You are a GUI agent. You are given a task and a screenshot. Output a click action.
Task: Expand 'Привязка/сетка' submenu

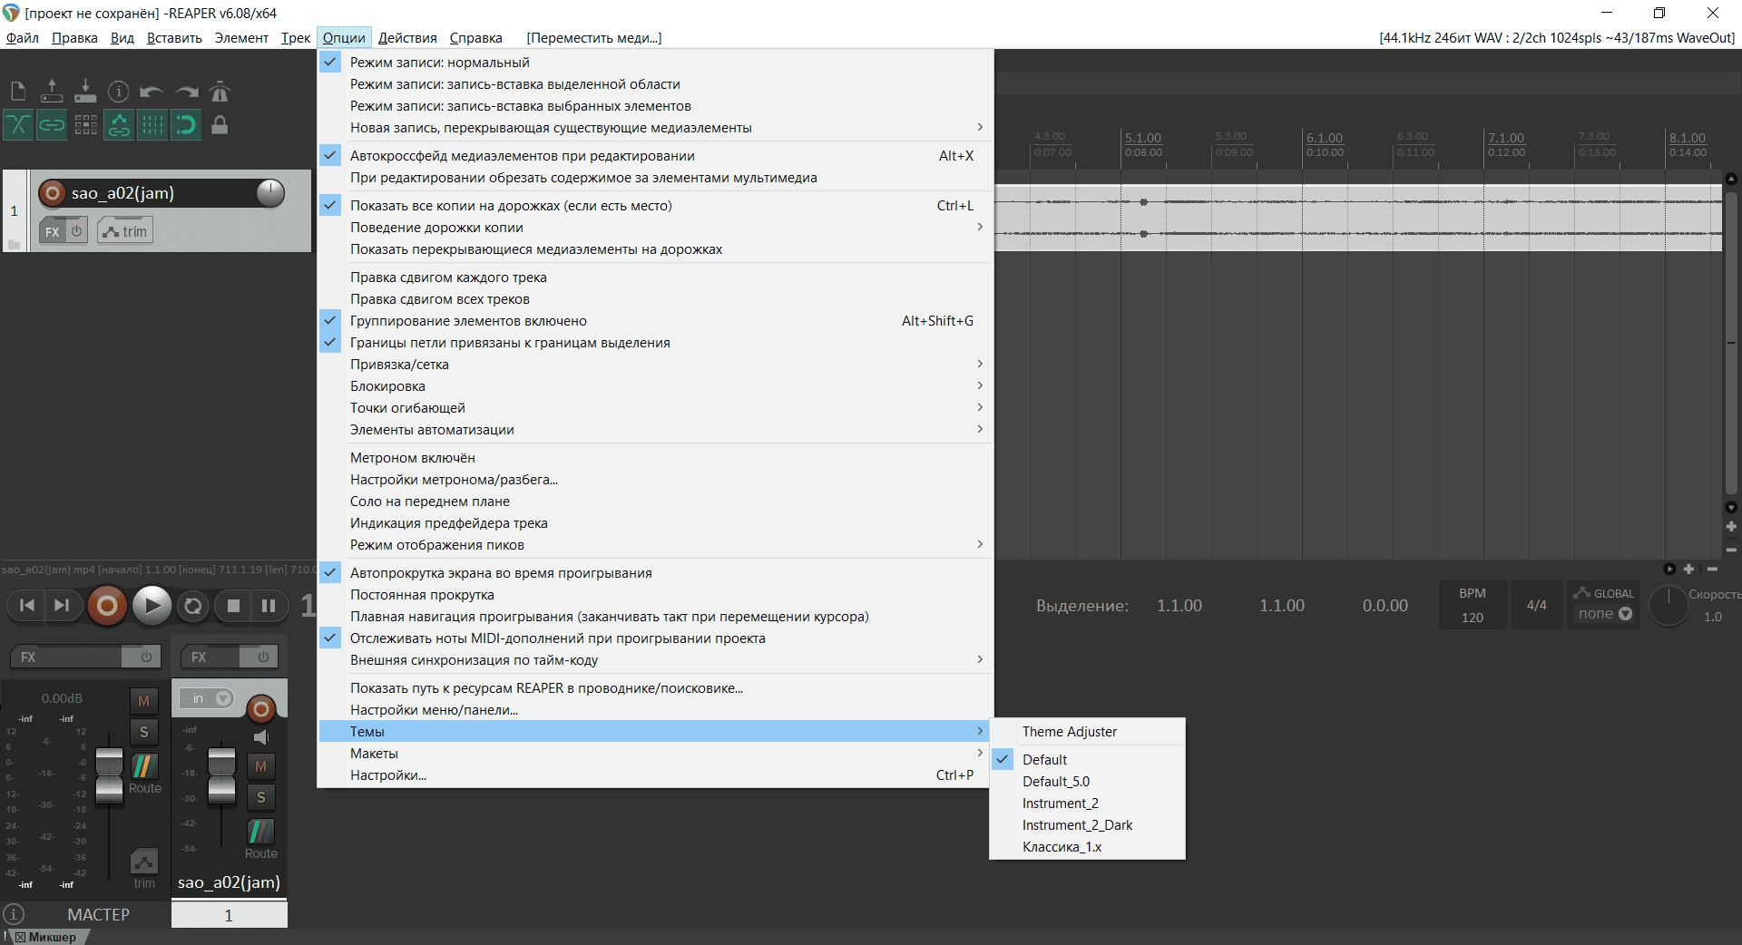(x=655, y=365)
